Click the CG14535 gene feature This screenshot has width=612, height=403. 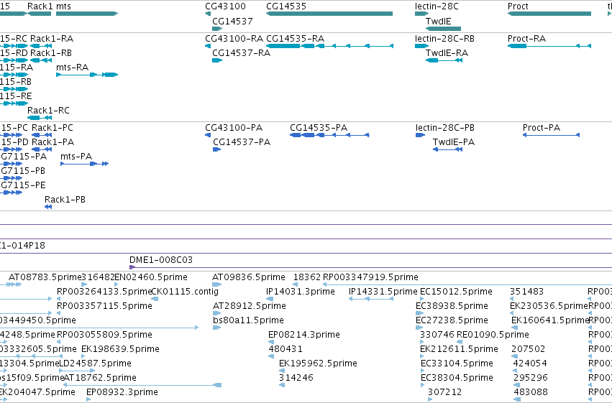pyautogui.click(x=329, y=14)
